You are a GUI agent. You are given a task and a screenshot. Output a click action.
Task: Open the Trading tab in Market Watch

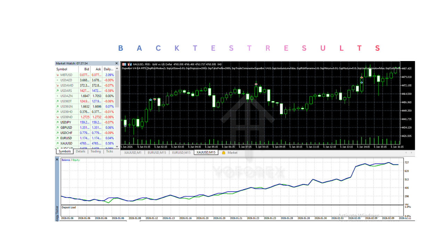(96, 151)
